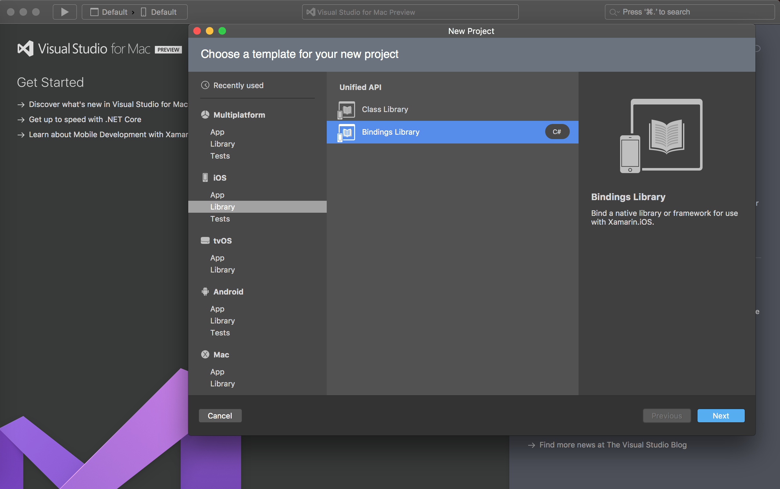Click the Android robot icon
This screenshot has width=780, height=489.
[x=205, y=291]
